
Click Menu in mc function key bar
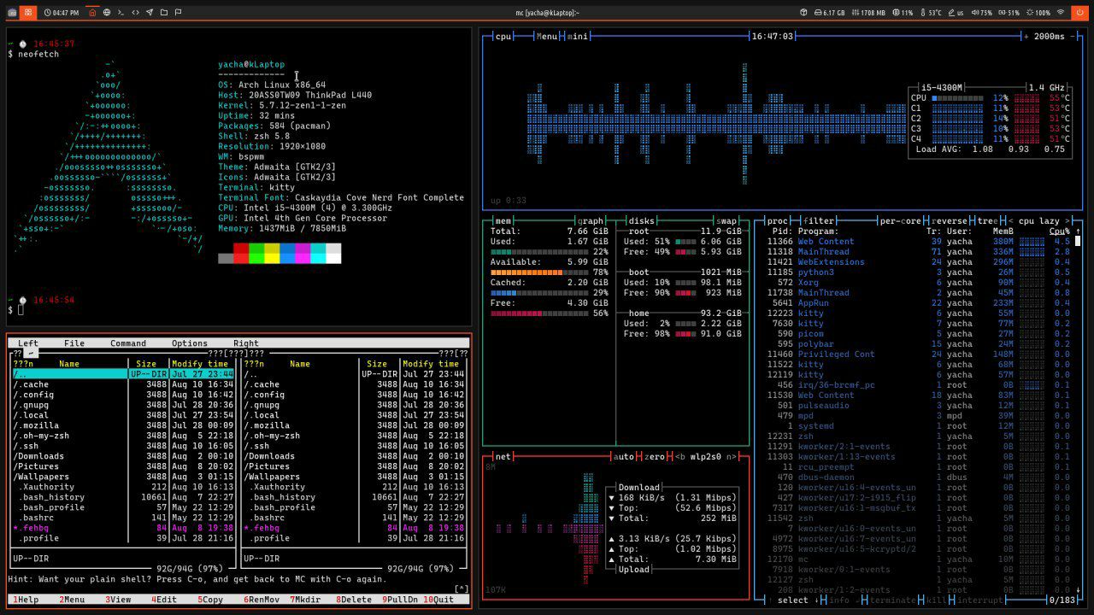click(74, 600)
